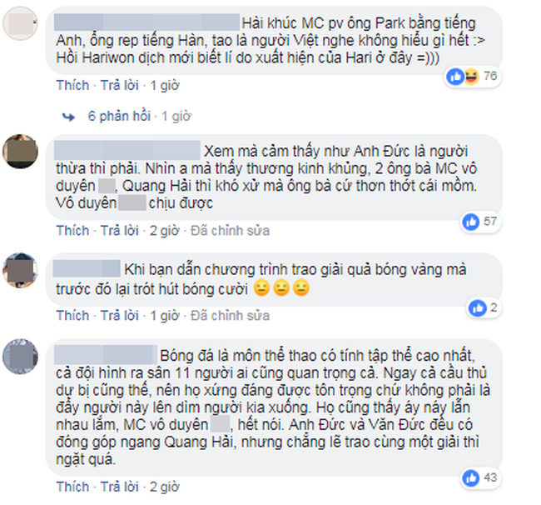Open the third commenter's profile picture

(x=20, y=270)
